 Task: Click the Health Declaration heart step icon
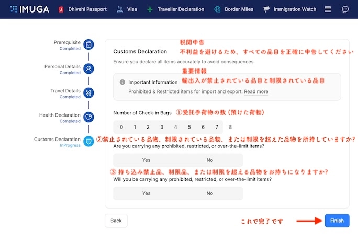[88, 117]
